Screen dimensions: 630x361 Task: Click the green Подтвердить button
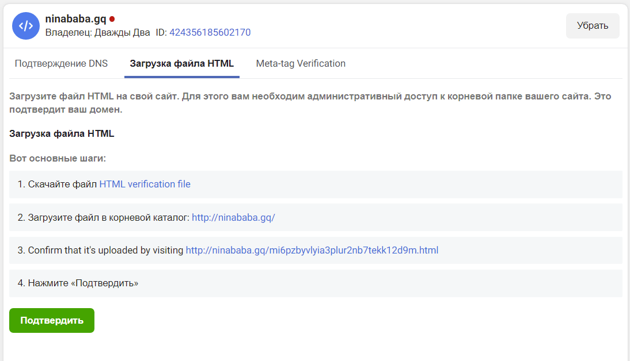pos(52,321)
